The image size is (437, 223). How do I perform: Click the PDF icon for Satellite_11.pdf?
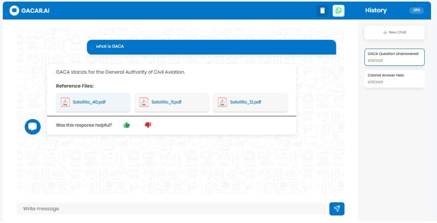(x=144, y=102)
